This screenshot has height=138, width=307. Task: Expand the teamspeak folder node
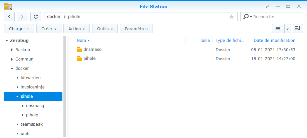[17, 124]
